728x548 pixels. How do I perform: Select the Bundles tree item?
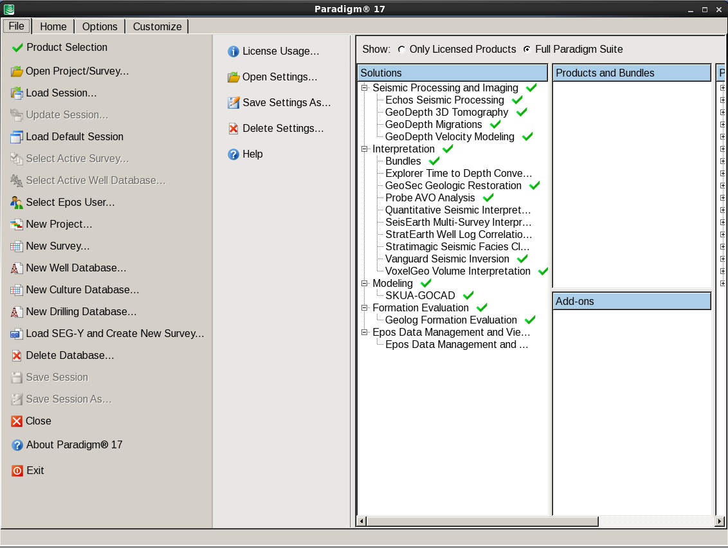coord(403,161)
